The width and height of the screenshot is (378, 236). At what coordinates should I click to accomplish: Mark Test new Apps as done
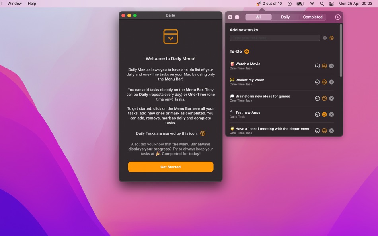[x=317, y=114]
